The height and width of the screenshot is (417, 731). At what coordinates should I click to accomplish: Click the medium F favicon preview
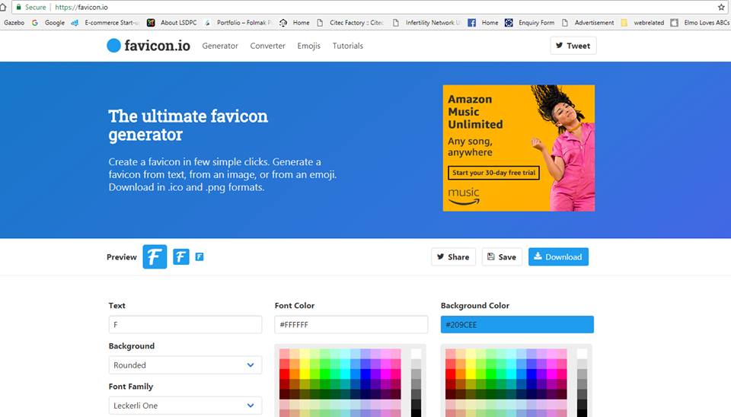tap(180, 257)
